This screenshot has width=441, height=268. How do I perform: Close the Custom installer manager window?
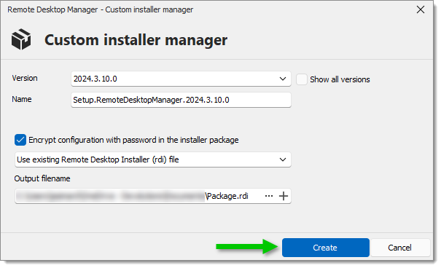(421, 10)
